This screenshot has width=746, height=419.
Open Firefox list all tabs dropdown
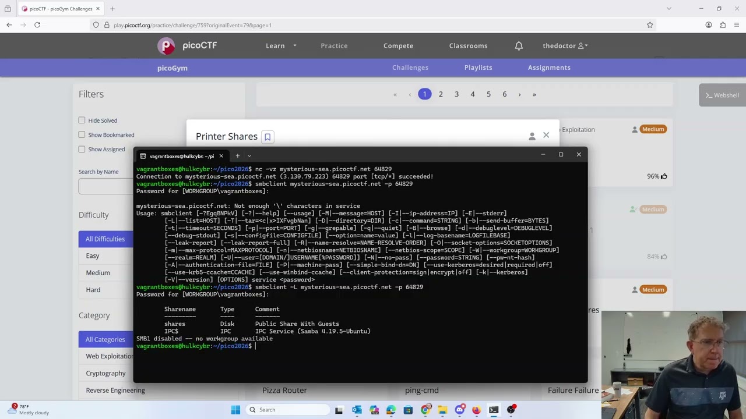click(669, 9)
